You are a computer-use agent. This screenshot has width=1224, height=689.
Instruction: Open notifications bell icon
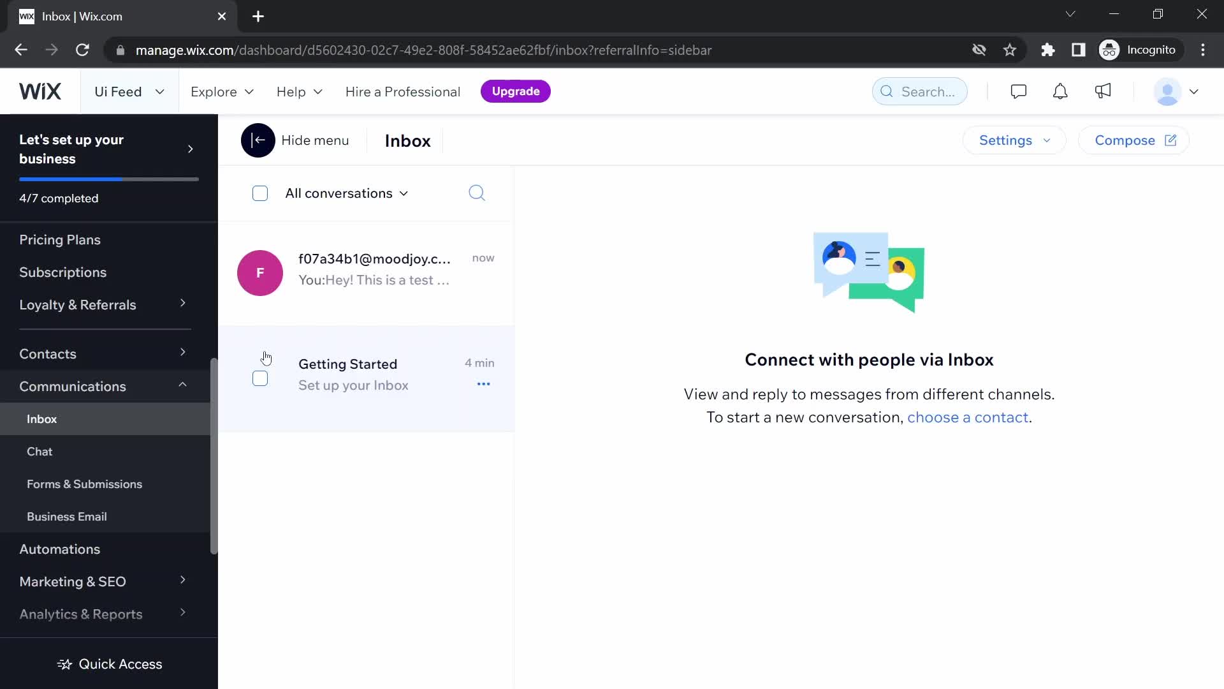1060,91
